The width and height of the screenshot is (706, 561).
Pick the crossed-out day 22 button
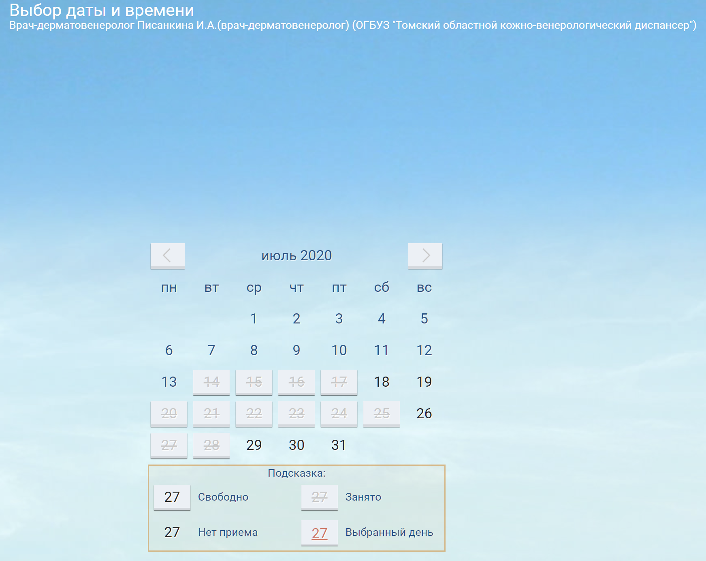[x=254, y=413]
